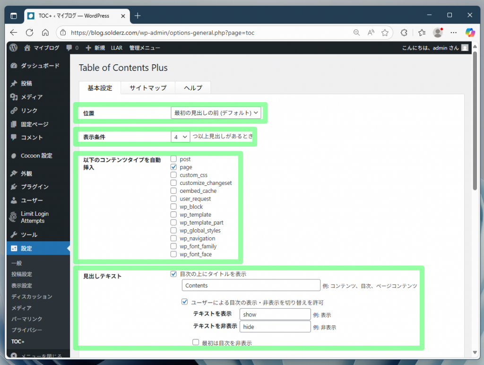
Task: Switch to the サイトマップ tab
Action: click(147, 87)
